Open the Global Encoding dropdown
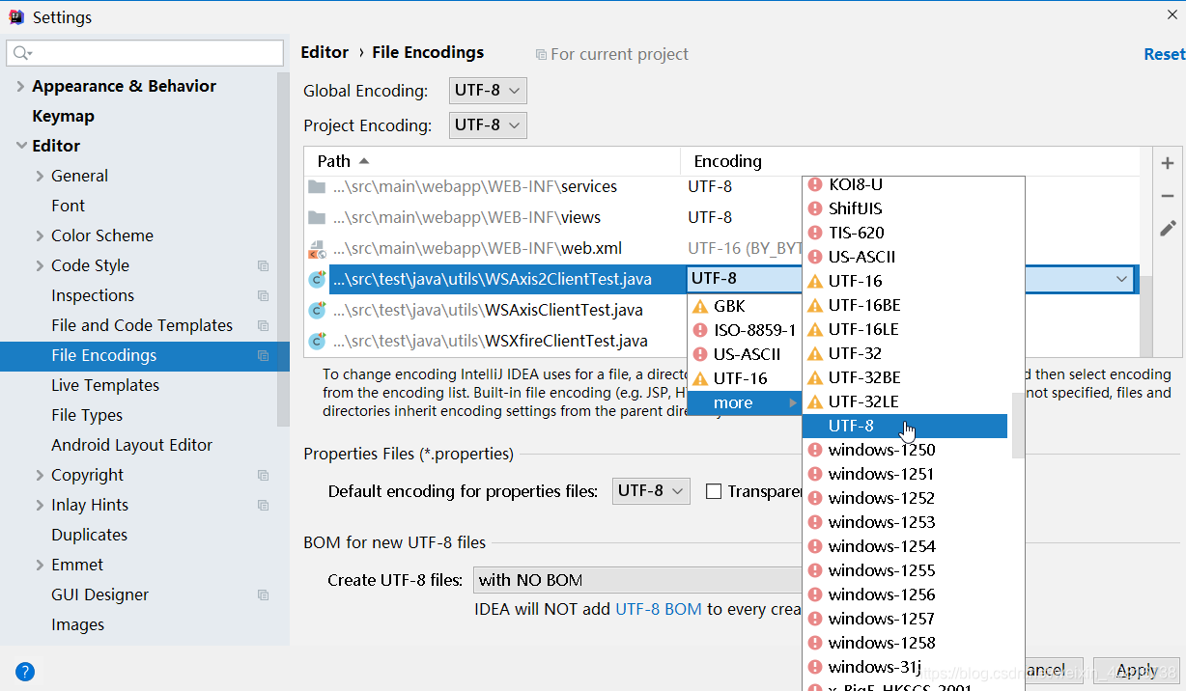The image size is (1186, 691). [x=488, y=91]
